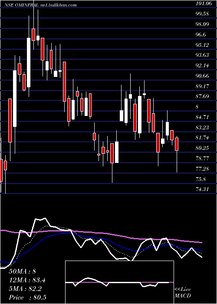The image size is (217, 304).
Task: Open the MACD inset chart panel
Action: pyautogui.click(x=119, y=282)
